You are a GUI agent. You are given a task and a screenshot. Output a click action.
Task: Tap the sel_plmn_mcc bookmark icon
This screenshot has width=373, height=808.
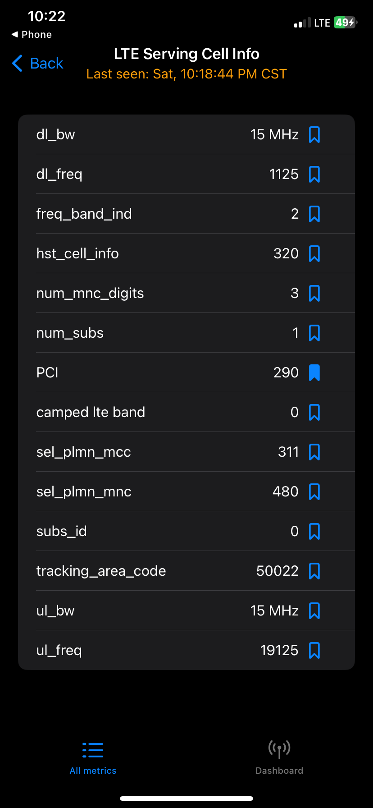click(x=314, y=452)
